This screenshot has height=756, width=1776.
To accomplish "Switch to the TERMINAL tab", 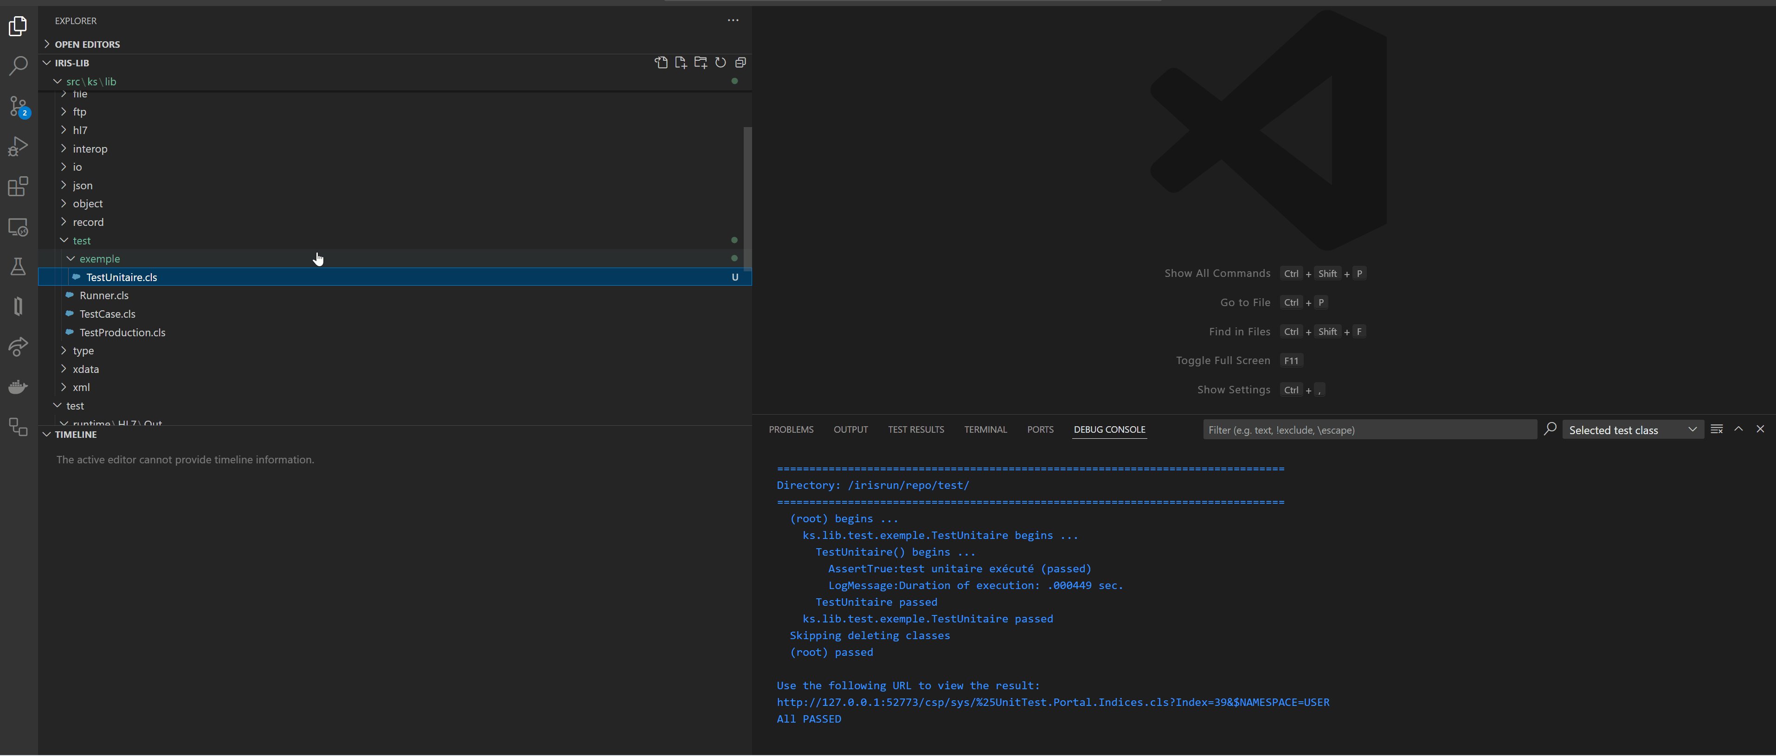I will [x=985, y=429].
